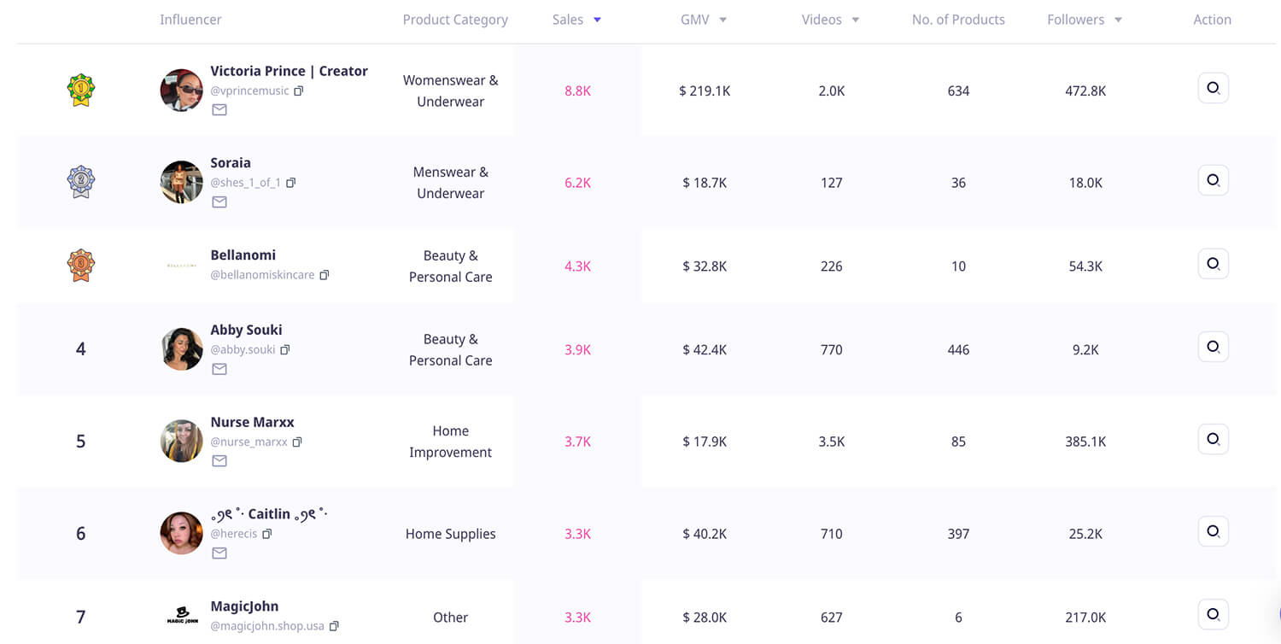Viewport: 1281px width, 644px height.
Task: Click the Product Category column header
Action: [x=455, y=20]
